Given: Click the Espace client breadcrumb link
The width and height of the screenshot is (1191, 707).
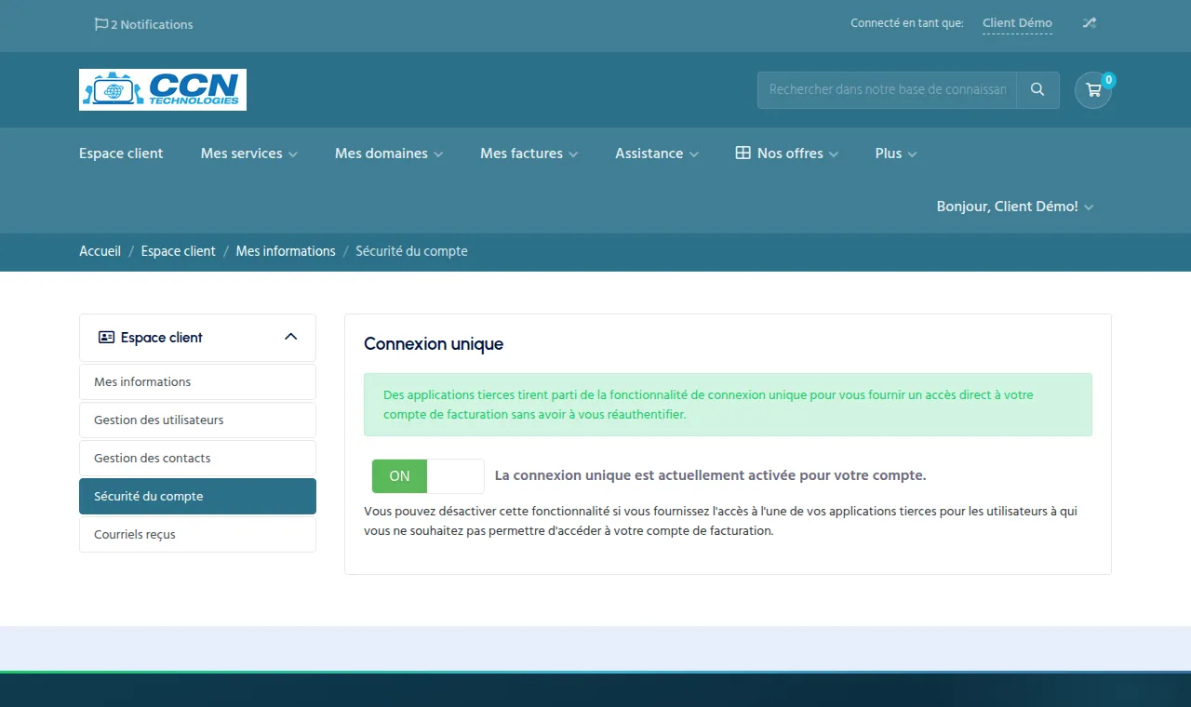Looking at the screenshot, I should (x=178, y=251).
